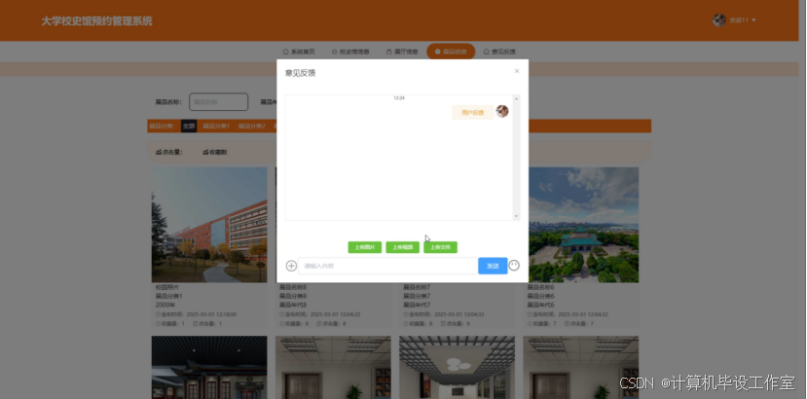Click the 大学校史馆预约管理系统 title
The image size is (807, 399).
(x=96, y=21)
